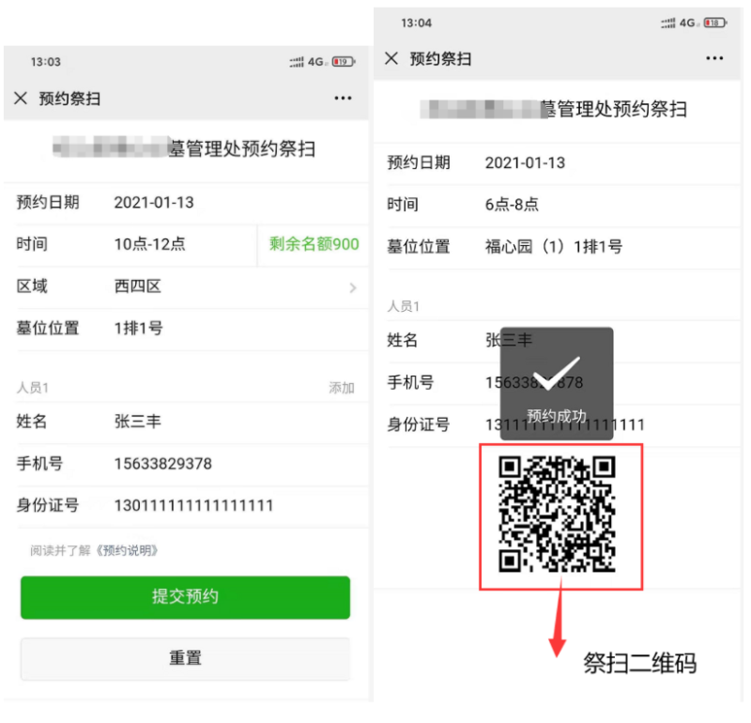This screenshot has width=751, height=723.
Task: Tap the 祭扫 QR code image
Action: (557, 515)
